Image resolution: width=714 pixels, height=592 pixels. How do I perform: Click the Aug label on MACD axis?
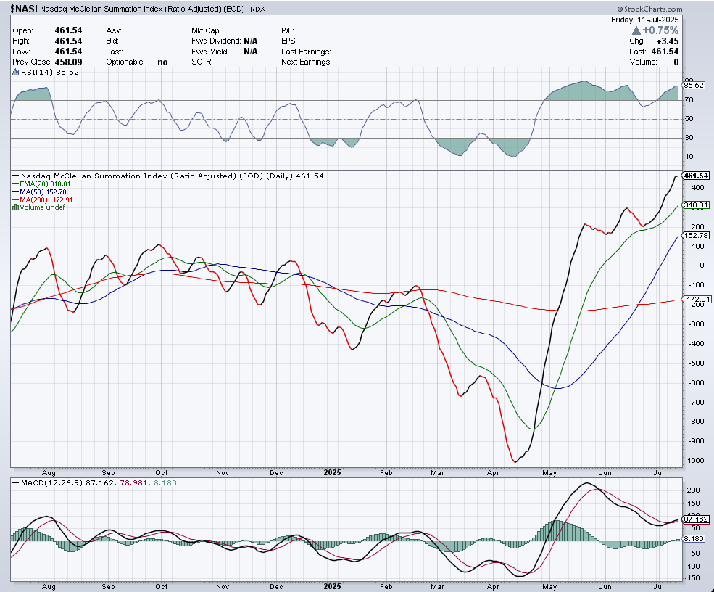[x=49, y=586]
